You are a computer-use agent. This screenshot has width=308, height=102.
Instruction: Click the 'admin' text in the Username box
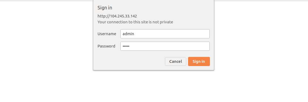[x=128, y=34]
